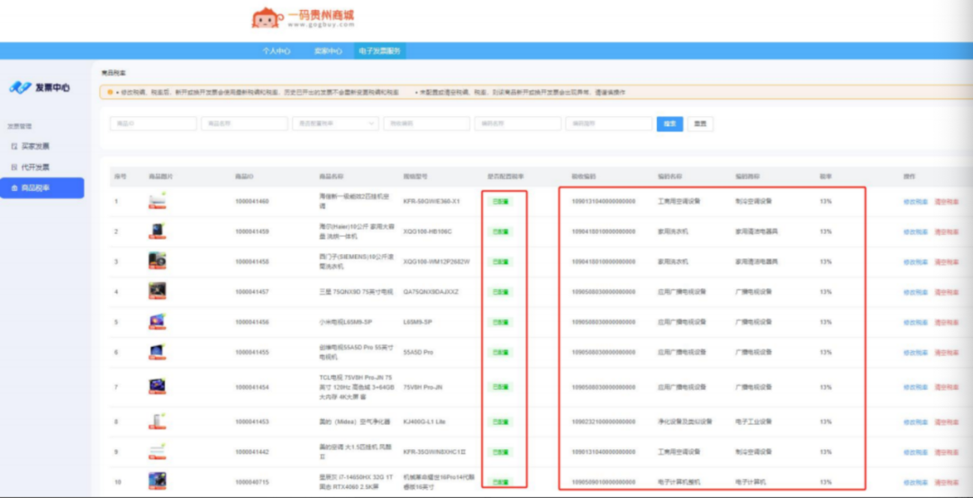Click the 重置 button
Viewport: 973px width, 498px height.
point(701,124)
